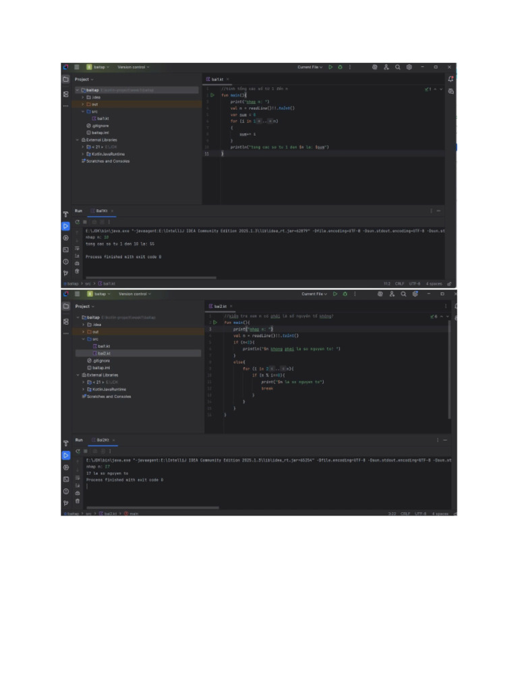The height and width of the screenshot is (691, 518).
Task: Click UTF-8 encoding in bai1.kt status bar
Action: point(415,284)
